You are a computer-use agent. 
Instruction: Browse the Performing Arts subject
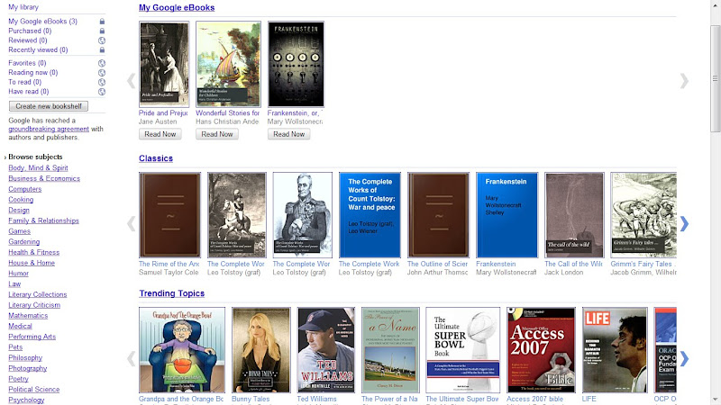coord(32,337)
